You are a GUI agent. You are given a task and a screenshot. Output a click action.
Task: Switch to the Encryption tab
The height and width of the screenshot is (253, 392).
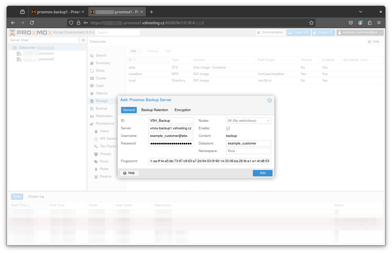pyautogui.click(x=183, y=110)
